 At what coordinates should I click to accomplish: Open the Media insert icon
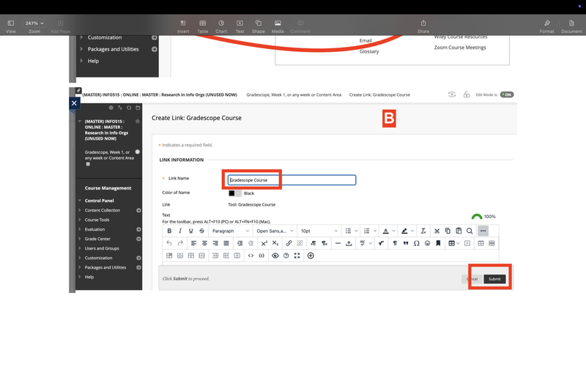278,26
